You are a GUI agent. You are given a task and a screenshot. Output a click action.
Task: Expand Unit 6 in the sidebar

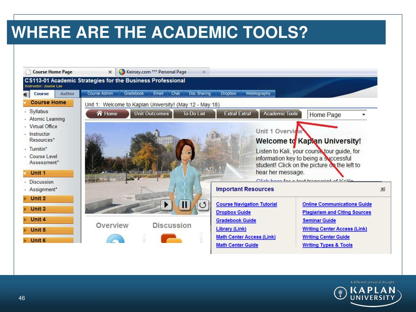pos(48,240)
